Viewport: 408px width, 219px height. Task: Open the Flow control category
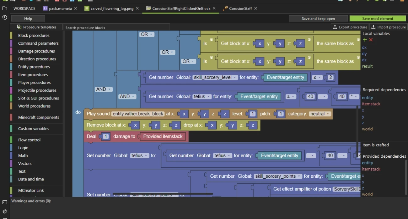click(29, 140)
